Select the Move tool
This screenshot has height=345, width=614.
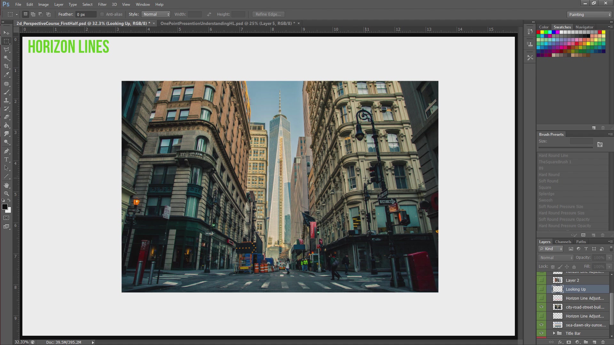click(6, 33)
